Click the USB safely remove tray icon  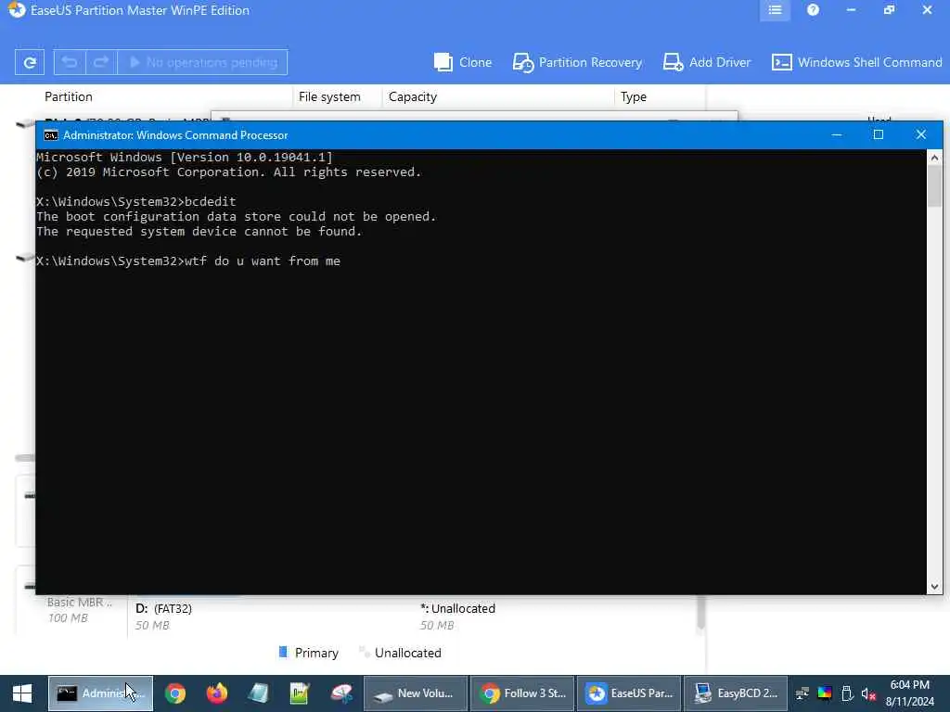pos(848,693)
